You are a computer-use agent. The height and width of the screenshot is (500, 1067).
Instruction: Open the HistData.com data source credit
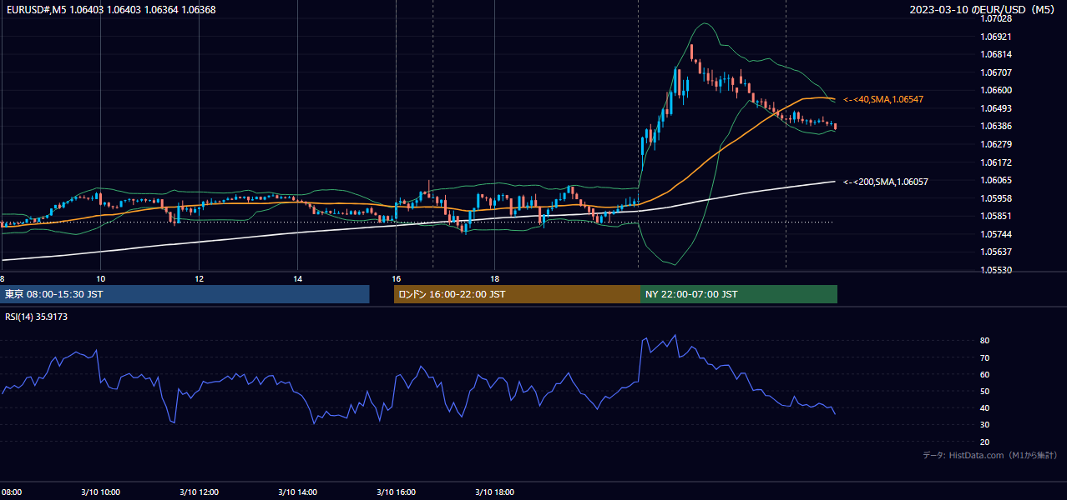pyautogui.click(x=990, y=455)
